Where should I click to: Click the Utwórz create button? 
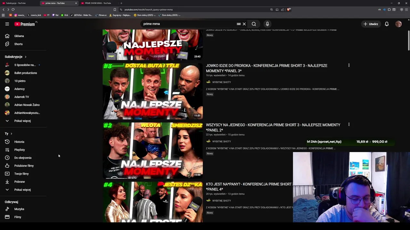tap(371, 24)
